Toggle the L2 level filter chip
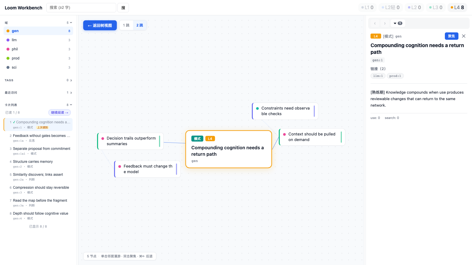The width and height of the screenshot is (472, 265). click(x=414, y=7)
